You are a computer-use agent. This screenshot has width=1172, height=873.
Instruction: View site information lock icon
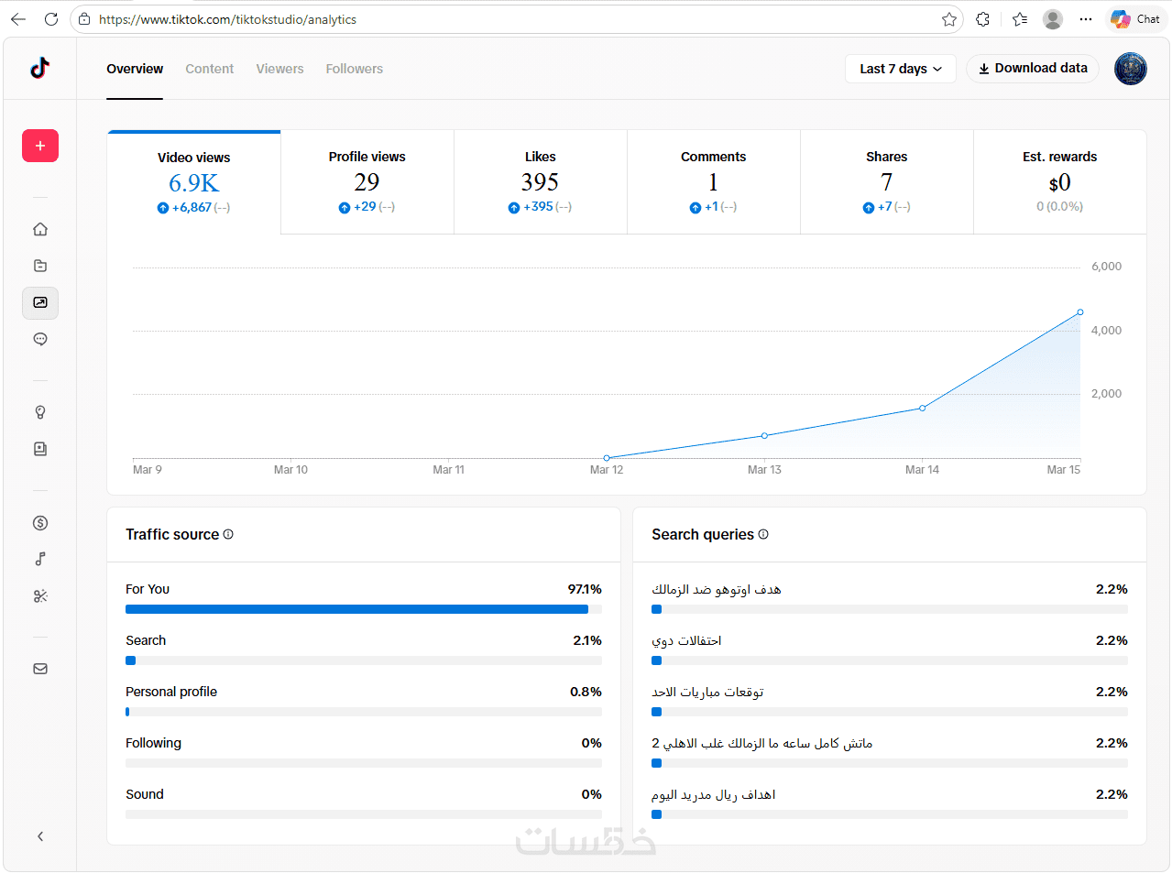pyautogui.click(x=84, y=19)
